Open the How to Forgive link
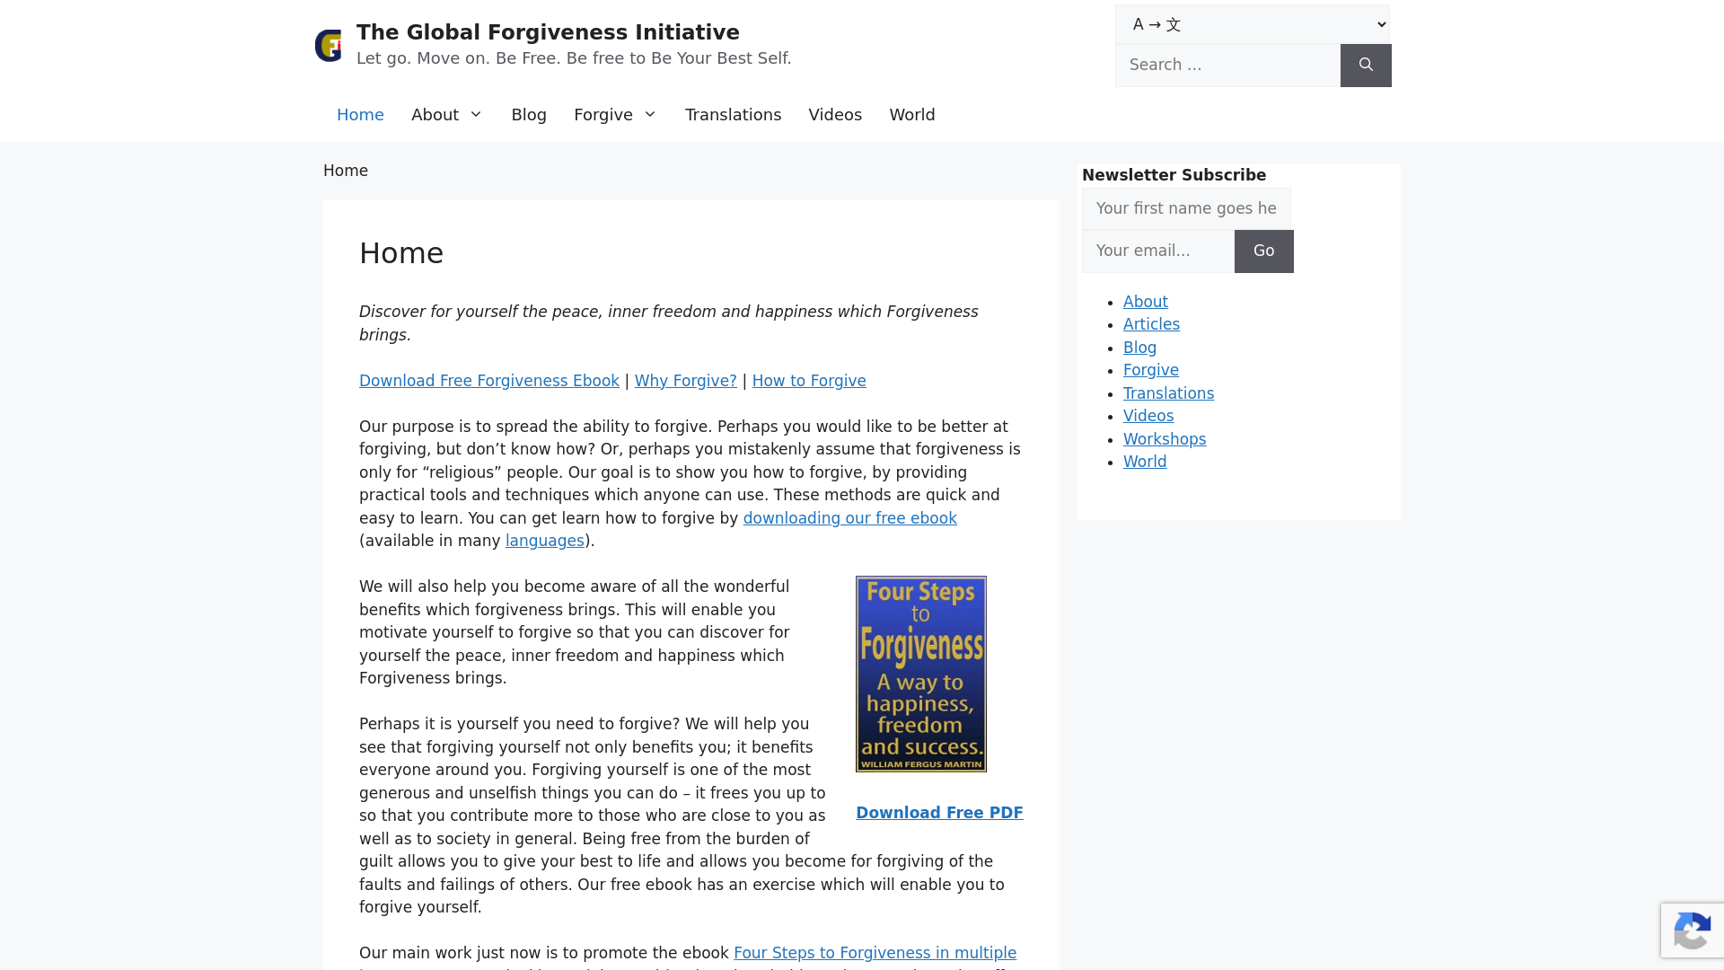The width and height of the screenshot is (1724, 970). (809, 381)
